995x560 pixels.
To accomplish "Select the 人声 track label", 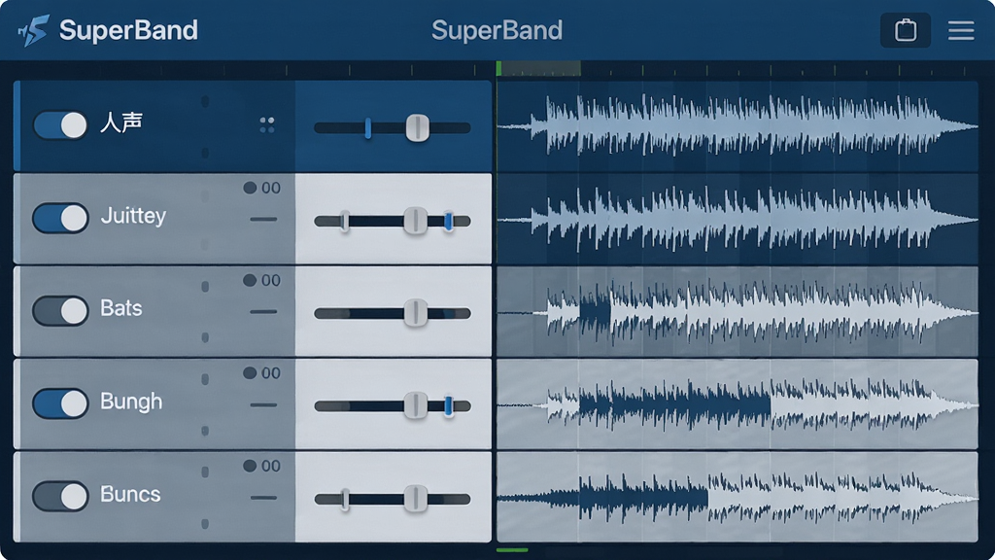I will [x=121, y=122].
